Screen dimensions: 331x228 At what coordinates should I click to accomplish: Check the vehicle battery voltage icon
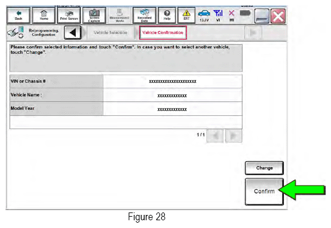[x=204, y=16]
